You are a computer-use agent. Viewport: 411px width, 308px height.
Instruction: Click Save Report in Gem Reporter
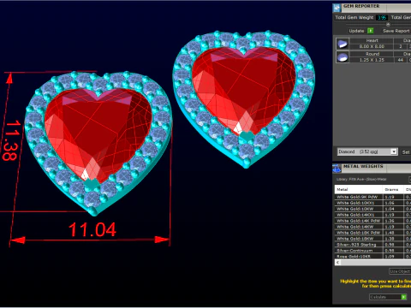coord(396,31)
